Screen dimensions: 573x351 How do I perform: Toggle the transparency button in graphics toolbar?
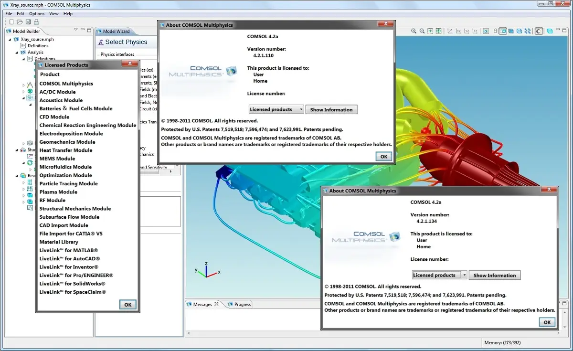503,31
